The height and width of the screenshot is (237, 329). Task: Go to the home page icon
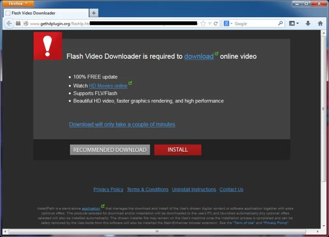320,23
